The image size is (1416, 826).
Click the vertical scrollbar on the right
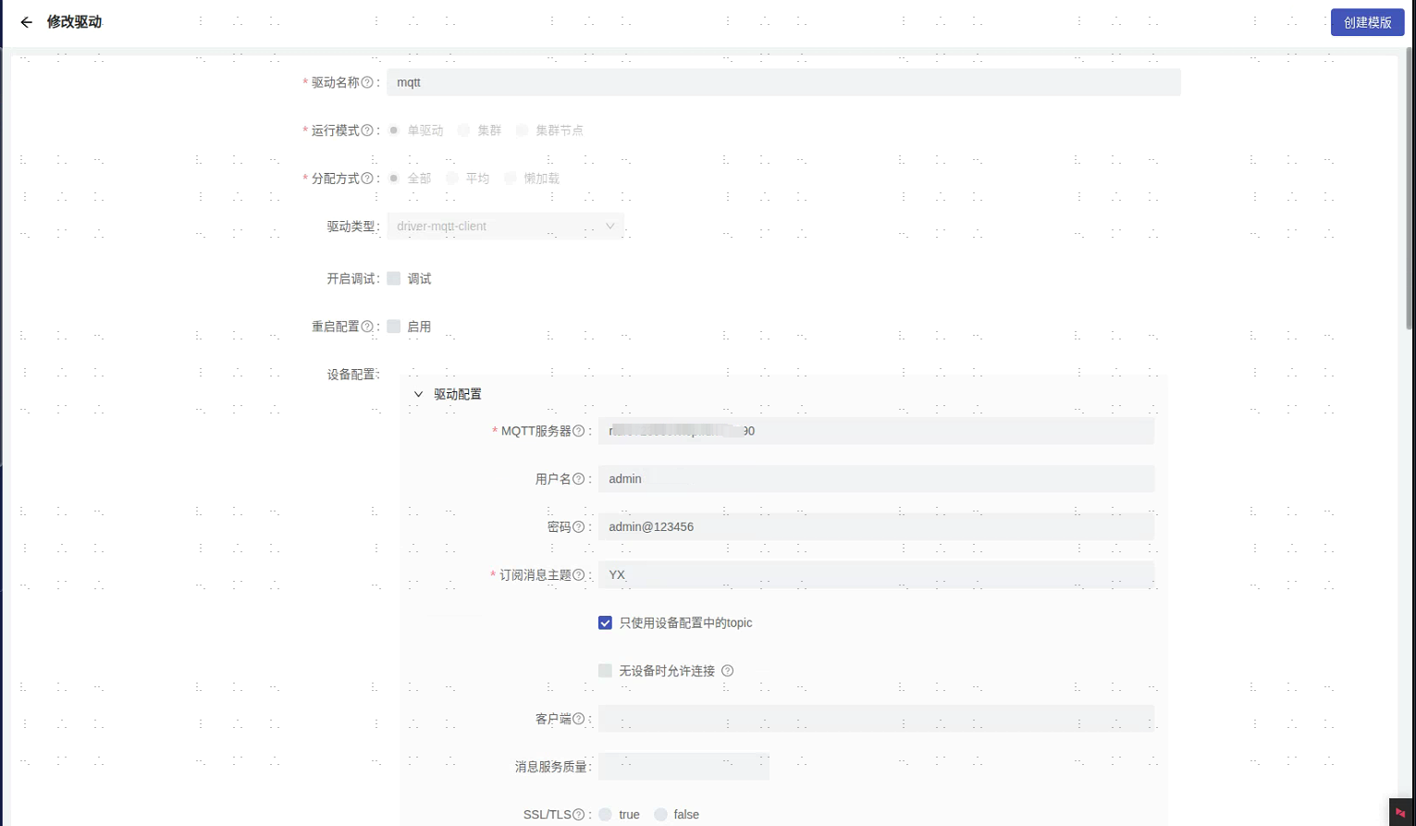click(1410, 185)
